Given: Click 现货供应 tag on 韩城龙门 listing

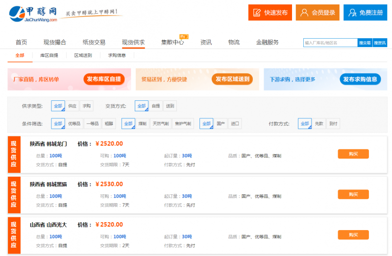Looking at the screenshot, I should 14,154.
